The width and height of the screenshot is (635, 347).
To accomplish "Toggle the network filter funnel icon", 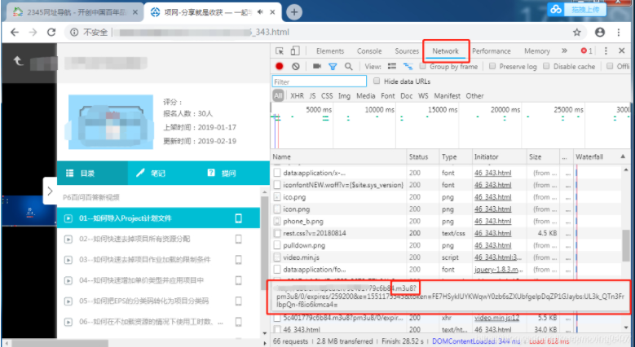I will coord(333,67).
